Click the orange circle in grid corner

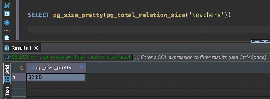tap(22, 68)
